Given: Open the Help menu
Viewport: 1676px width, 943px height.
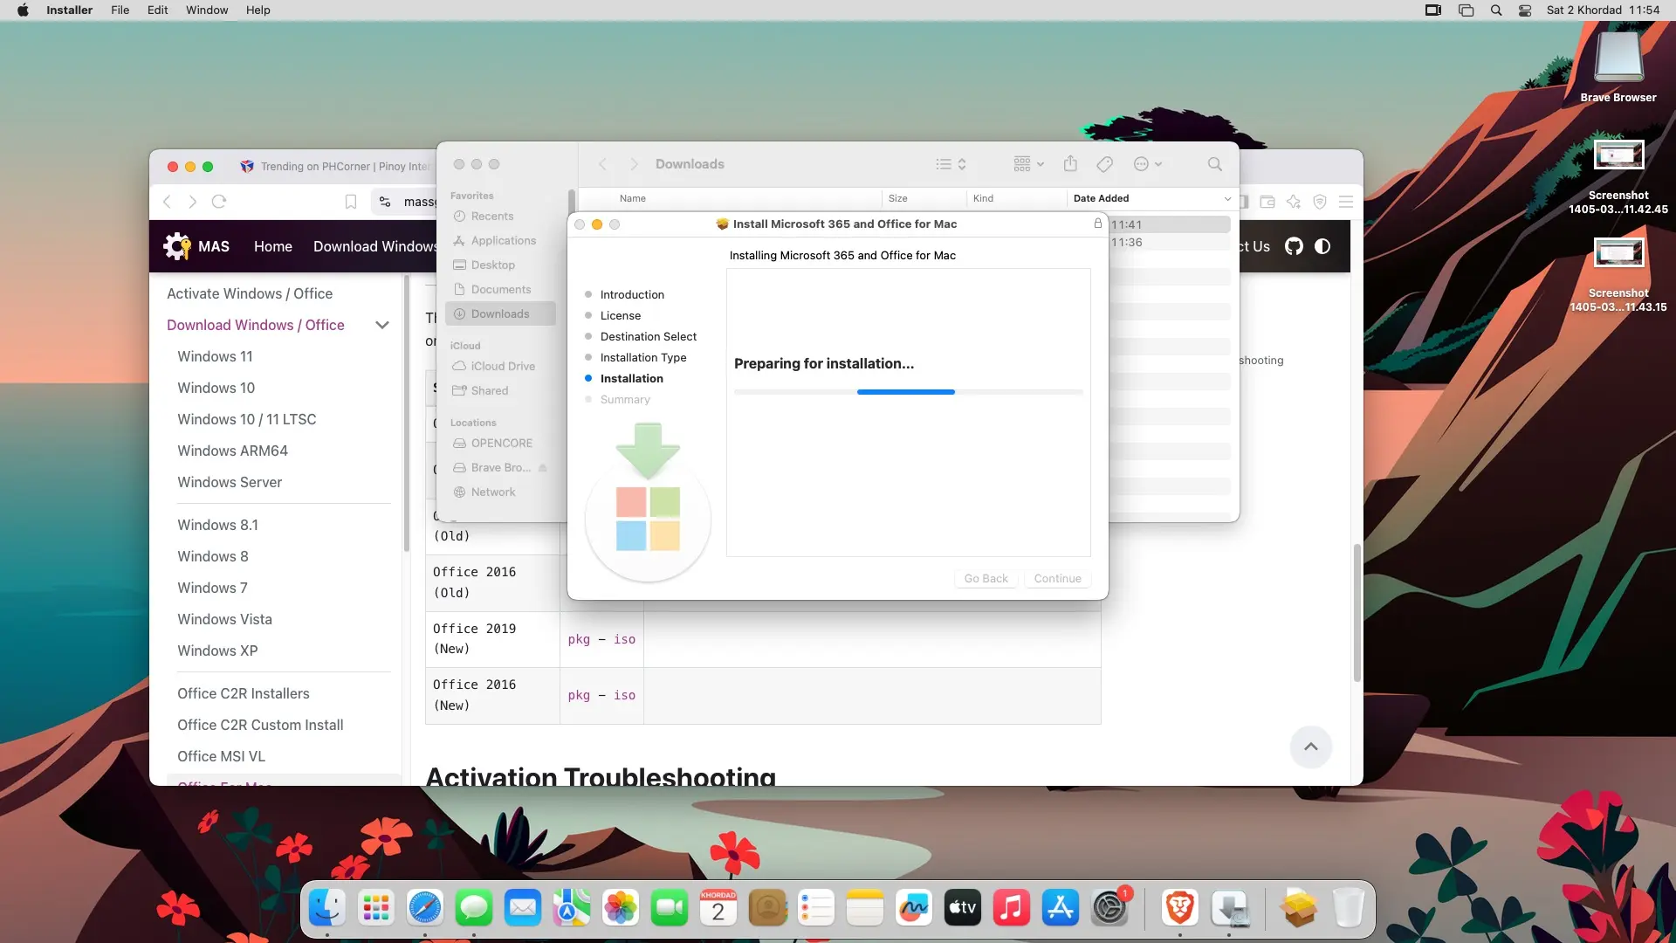Looking at the screenshot, I should 258,10.
